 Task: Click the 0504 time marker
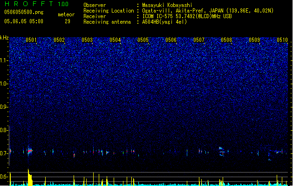coord(115,40)
